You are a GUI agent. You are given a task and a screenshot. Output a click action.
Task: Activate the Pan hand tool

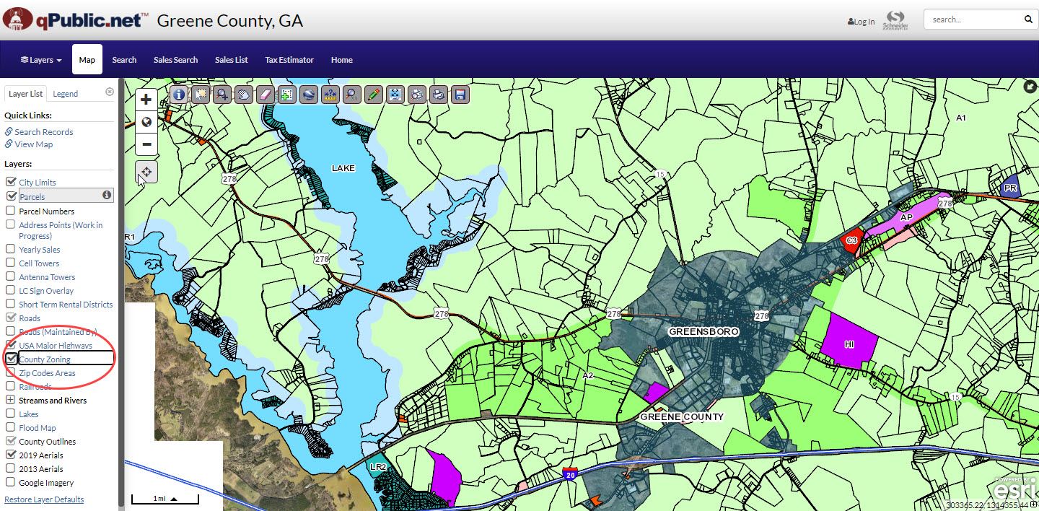(x=243, y=94)
